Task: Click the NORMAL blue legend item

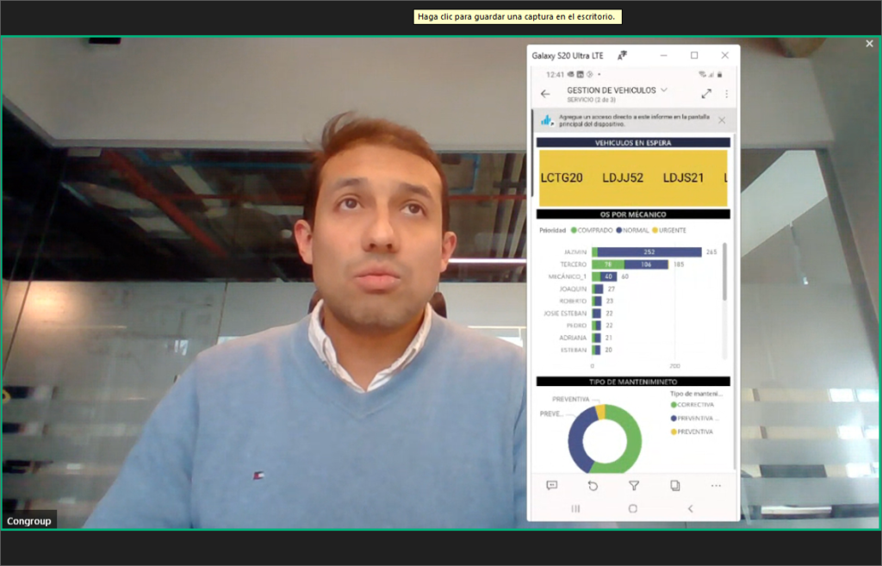Action: coord(632,230)
